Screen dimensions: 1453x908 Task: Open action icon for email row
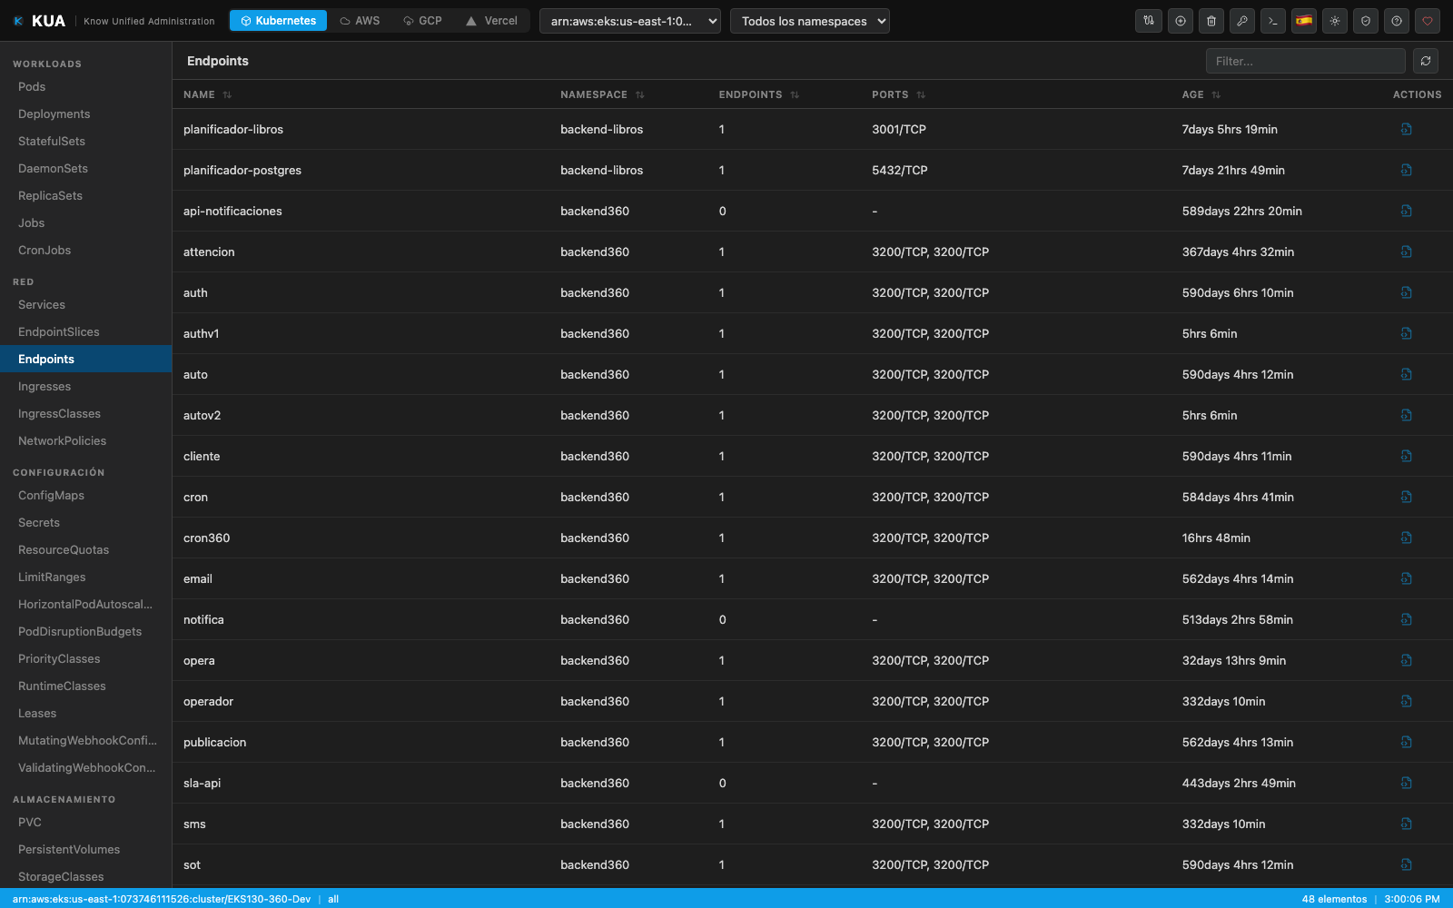point(1406,578)
